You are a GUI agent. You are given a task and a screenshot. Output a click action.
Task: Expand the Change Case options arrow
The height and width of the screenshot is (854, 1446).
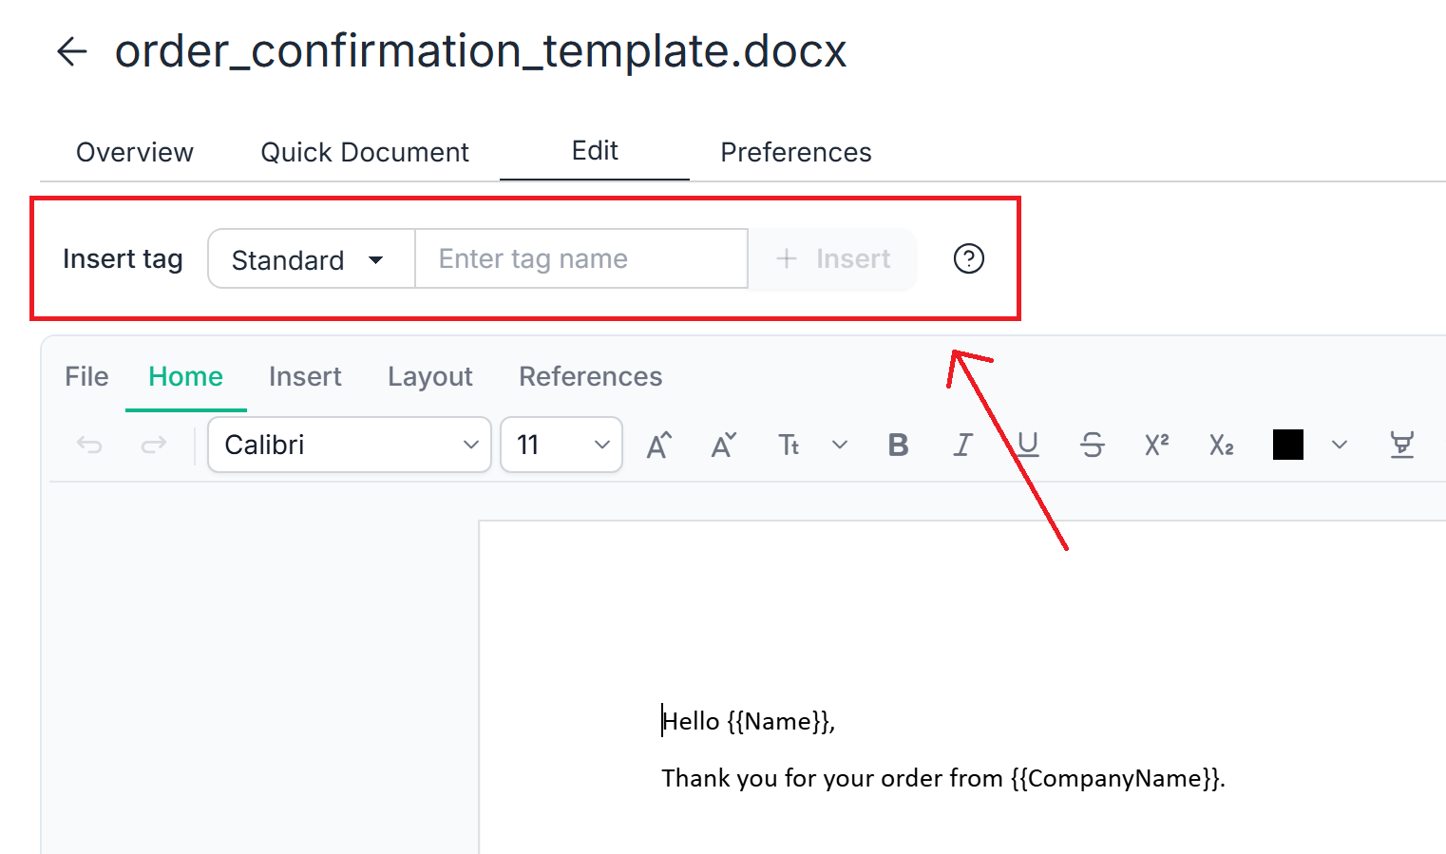(840, 445)
